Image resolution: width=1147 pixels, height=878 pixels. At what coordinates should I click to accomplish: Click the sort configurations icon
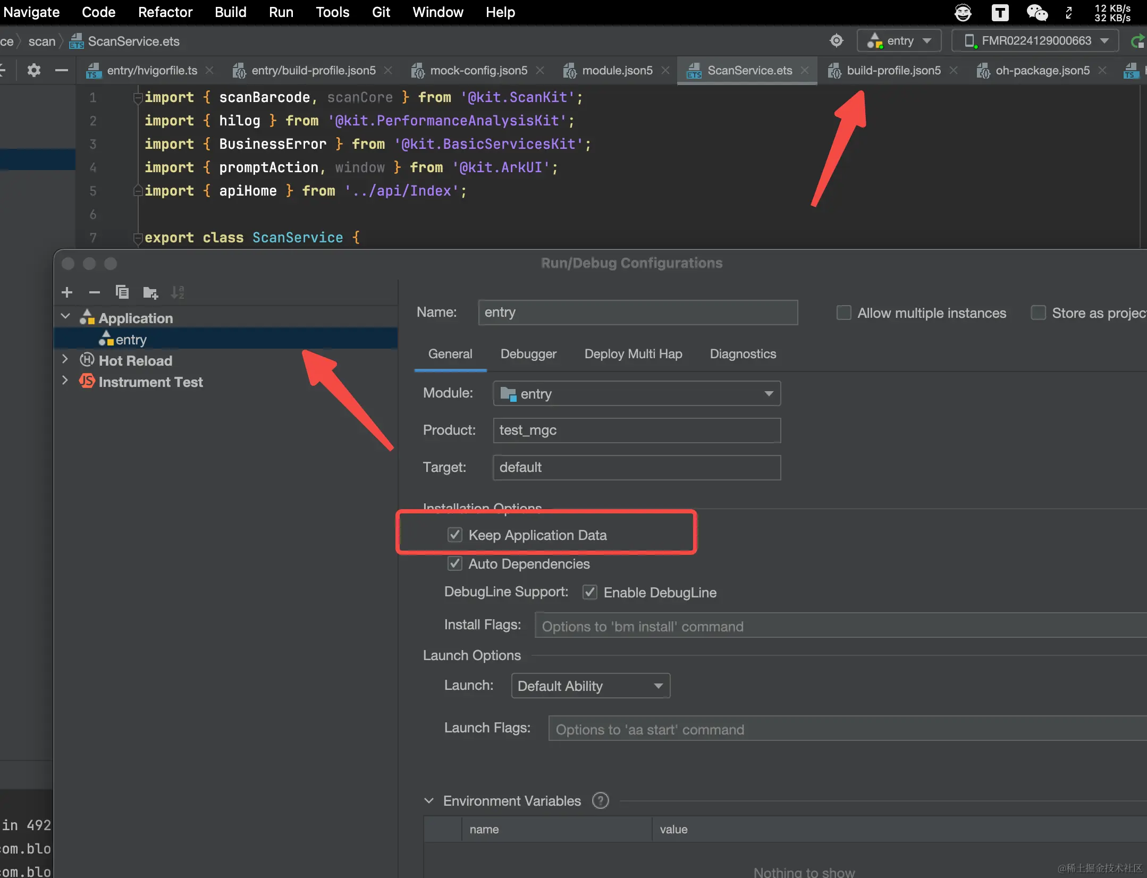click(178, 292)
